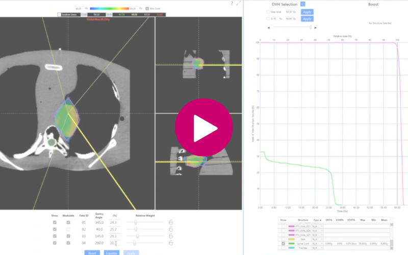Click lock icon for field 01 weight

tap(171, 222)
